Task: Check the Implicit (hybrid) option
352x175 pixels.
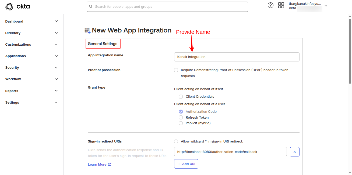Action: click(181, 123)
